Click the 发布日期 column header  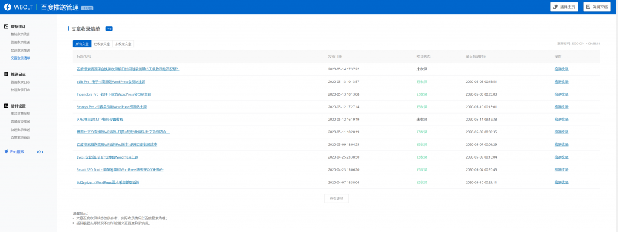335,56
